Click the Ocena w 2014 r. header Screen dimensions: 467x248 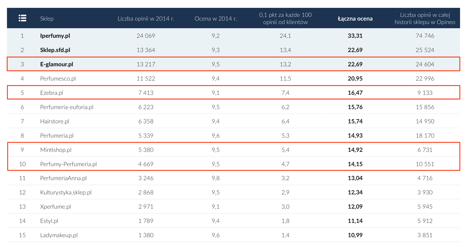[x=216, y=18]
